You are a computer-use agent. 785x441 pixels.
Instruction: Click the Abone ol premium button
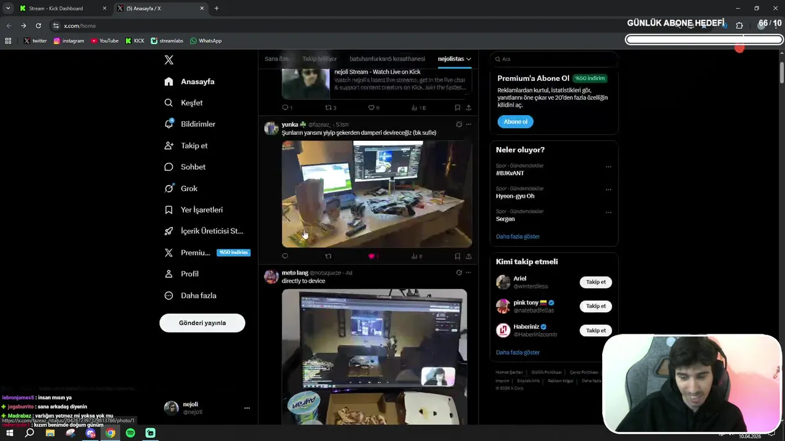[x=515, y=122]
